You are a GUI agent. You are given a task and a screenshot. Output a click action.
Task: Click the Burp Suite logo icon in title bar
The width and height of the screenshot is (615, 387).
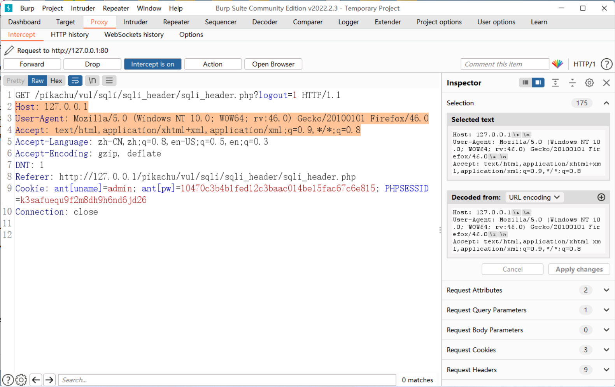[9, 8]
